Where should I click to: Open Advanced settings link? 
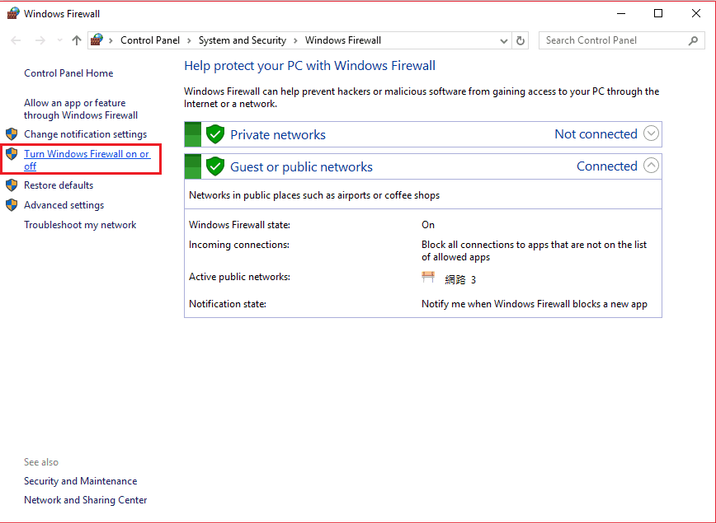(64, 205)
